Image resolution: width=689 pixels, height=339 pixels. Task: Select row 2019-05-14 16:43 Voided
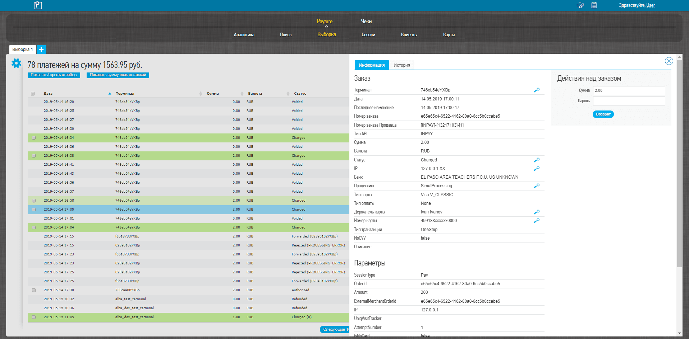pyautogui.click(x=188, y=174)
